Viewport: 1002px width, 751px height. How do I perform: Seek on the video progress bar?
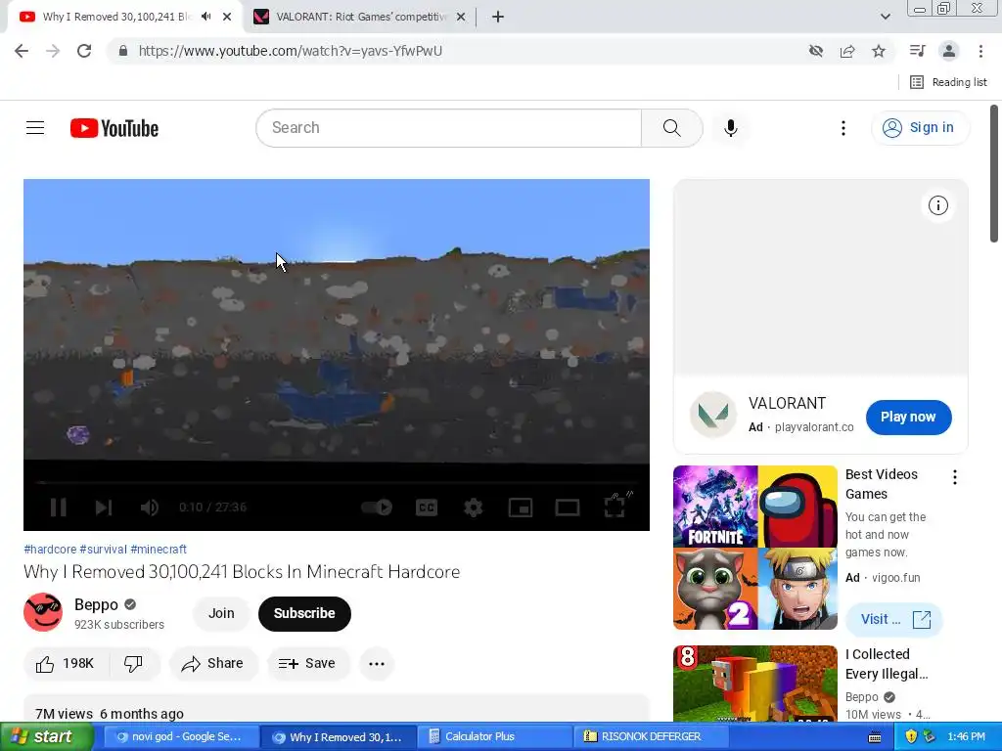pos(337,482)
